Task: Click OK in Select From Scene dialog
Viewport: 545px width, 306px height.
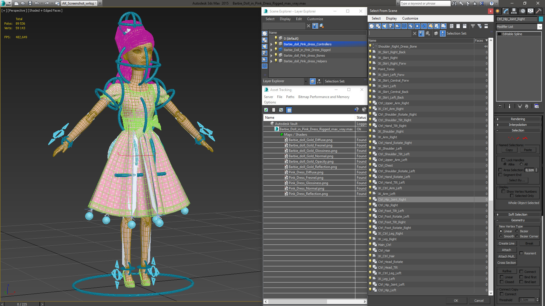Action: pyautogui.click(x=456, y=301)
